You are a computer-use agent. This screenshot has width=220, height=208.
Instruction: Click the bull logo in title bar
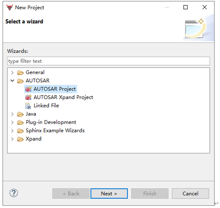(x=10, y=7)
